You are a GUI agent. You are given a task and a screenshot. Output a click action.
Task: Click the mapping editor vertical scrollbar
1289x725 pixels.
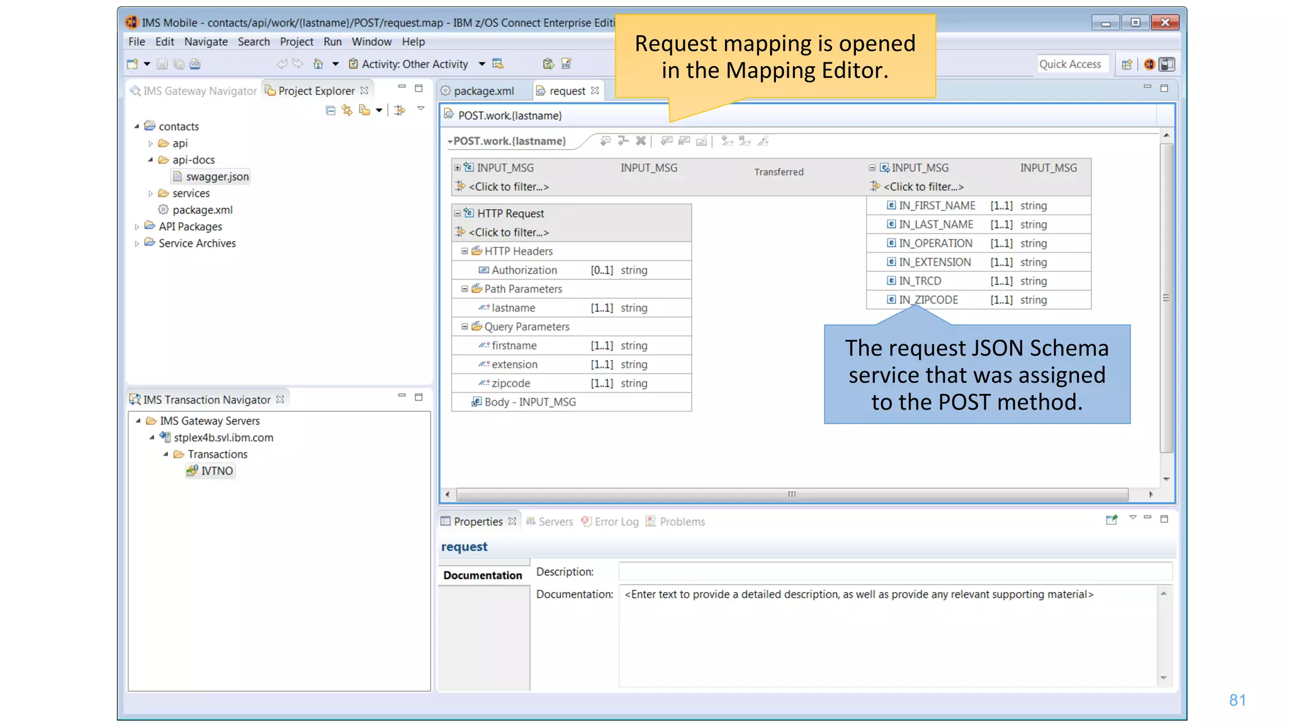(1166, 298)
